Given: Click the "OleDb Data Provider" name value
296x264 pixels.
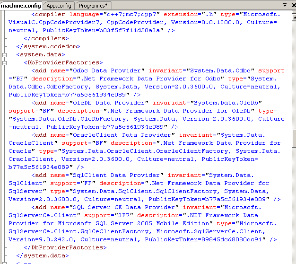Looking at the screenshot, I should pyautogui.click(x=109, y=103).
